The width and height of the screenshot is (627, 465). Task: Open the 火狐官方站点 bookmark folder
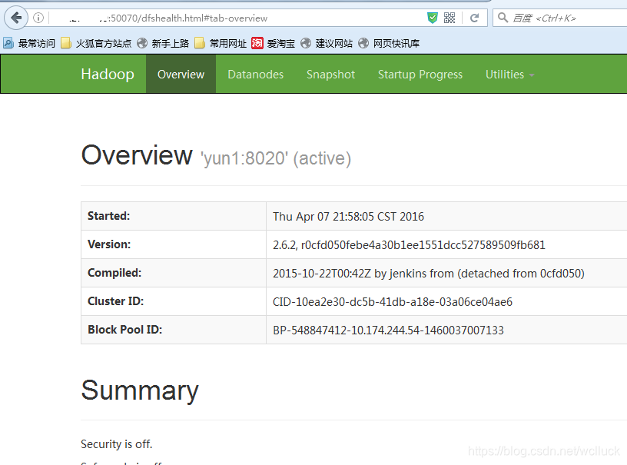click(96, 43)
